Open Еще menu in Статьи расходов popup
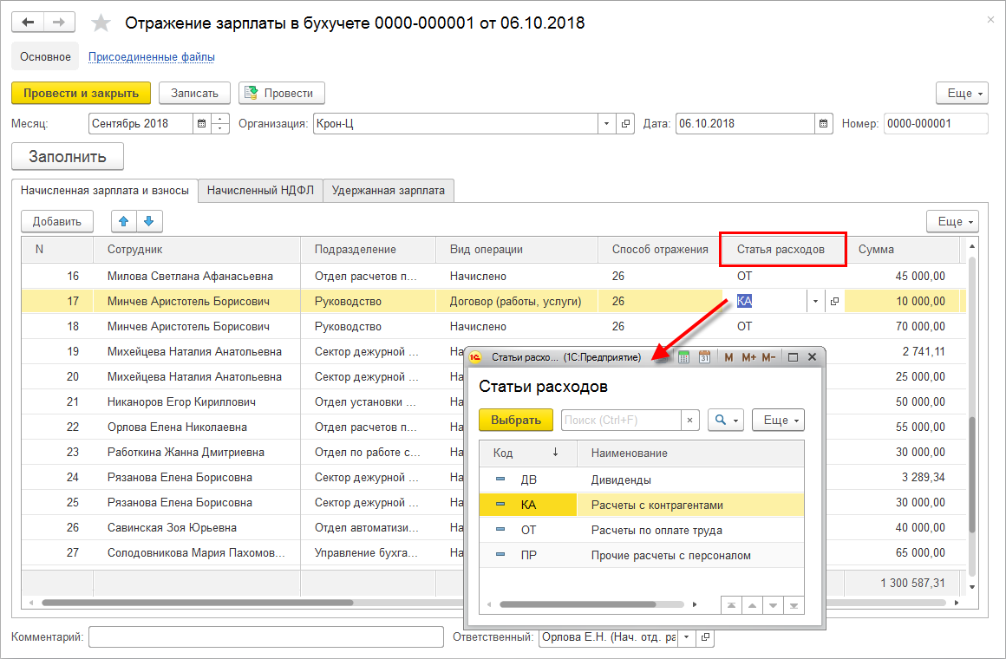1006x659 pixels. [x=778, y=421]
